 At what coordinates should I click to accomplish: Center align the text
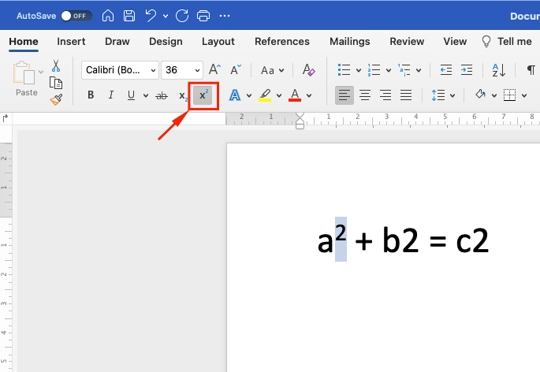[x=365, y=95]
